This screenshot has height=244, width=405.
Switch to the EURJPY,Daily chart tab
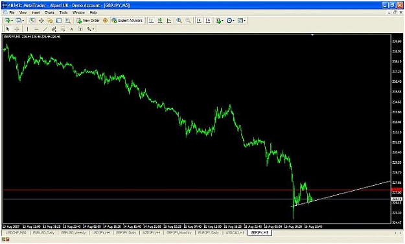pyautogui.click(x=209, y=233)
